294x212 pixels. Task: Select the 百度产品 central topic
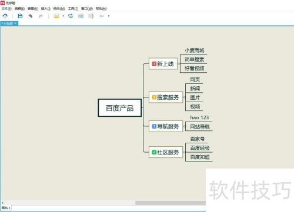pyautogui.click(x=120, y=108)
